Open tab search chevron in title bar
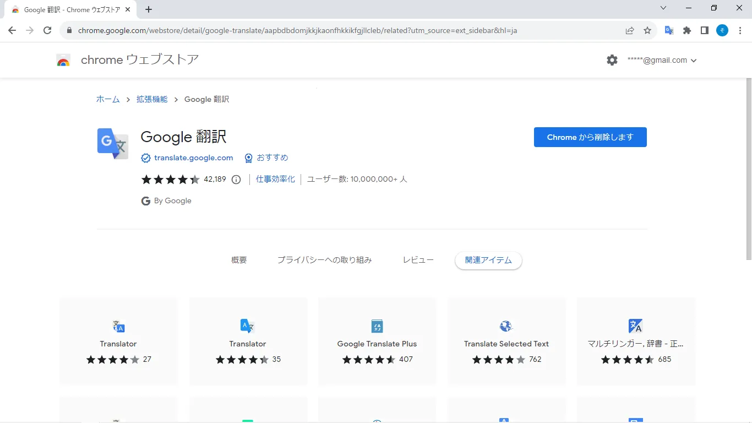 (663, 8)
